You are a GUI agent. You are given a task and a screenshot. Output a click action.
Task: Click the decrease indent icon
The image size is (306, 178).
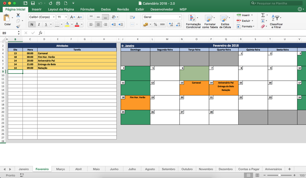[x=113, y=24]
